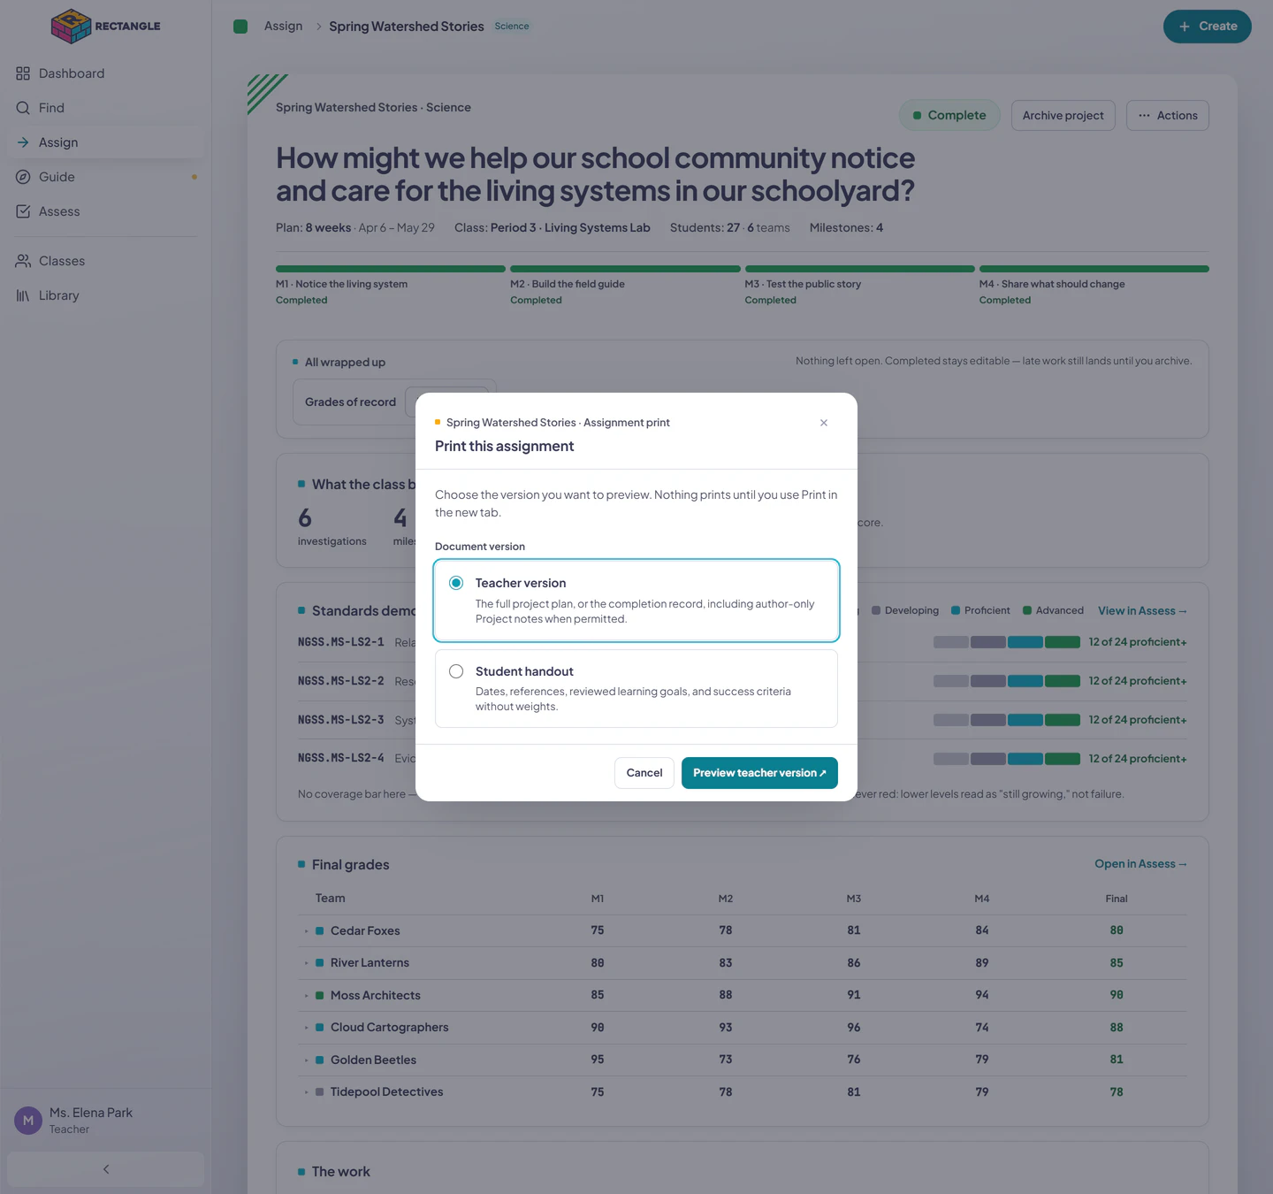Click the Science tag in the breadcrumb

(x=512, y=27)
